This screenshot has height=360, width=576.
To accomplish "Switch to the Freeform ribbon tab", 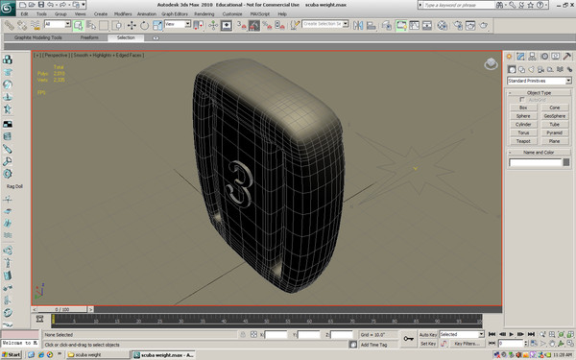I will [89, 37].
